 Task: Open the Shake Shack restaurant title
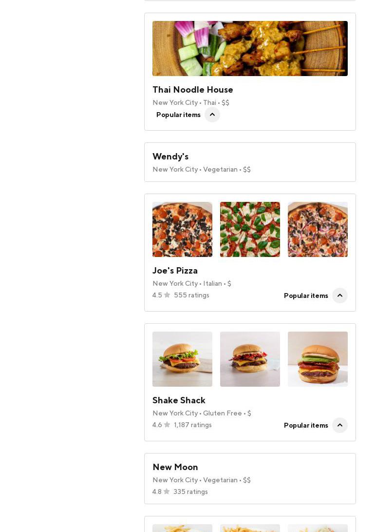click(179, 400)
